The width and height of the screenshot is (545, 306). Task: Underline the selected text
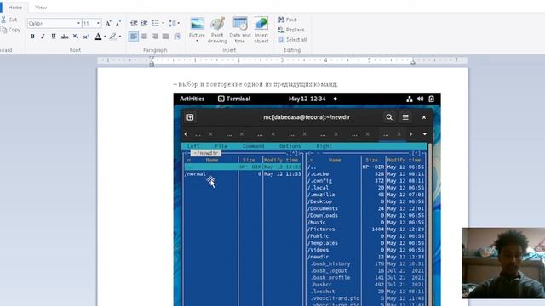pyautogui.click(x=54, y=36)
